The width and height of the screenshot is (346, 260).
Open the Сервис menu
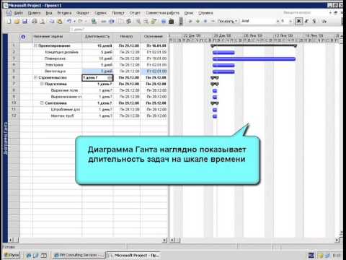pos(100,13)
